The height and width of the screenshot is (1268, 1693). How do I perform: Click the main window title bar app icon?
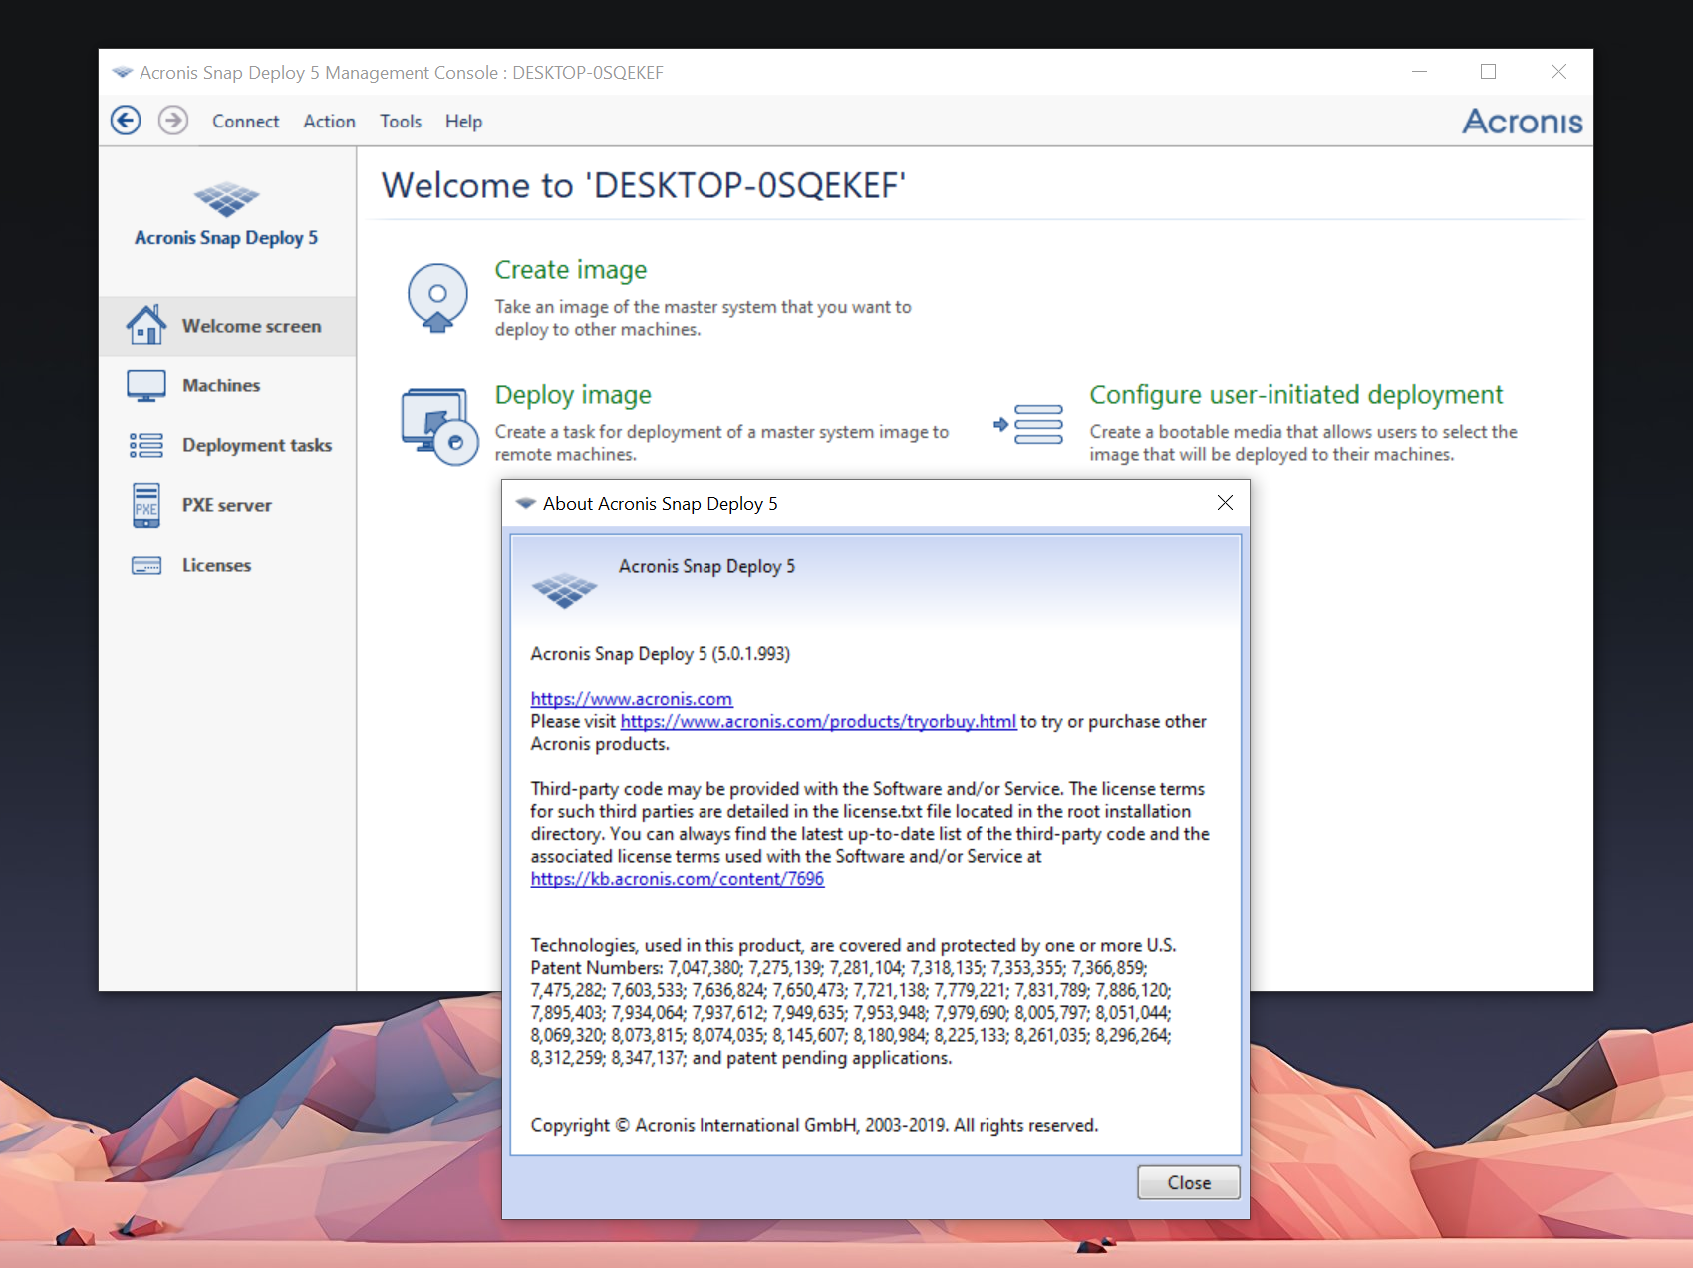(x=122, y=73)
